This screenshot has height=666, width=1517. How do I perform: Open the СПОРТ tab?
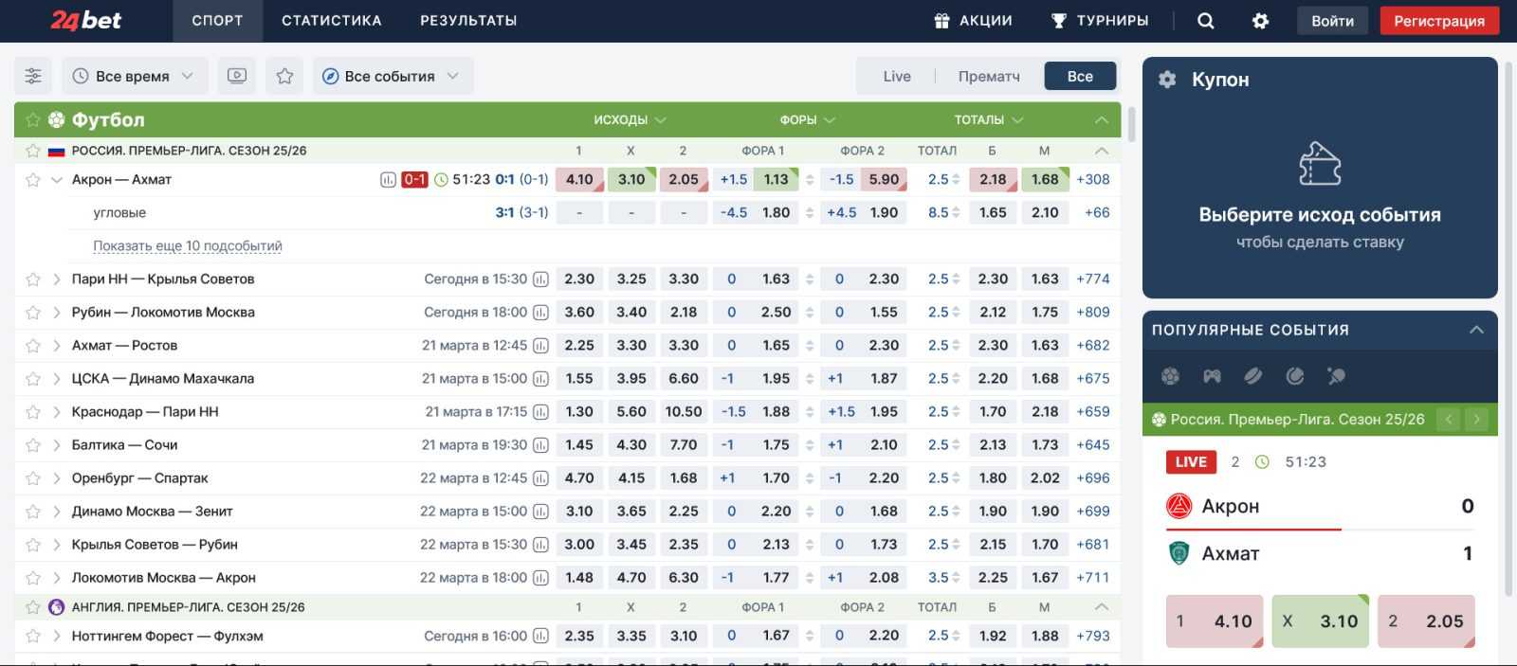click(x=217, y=21)
